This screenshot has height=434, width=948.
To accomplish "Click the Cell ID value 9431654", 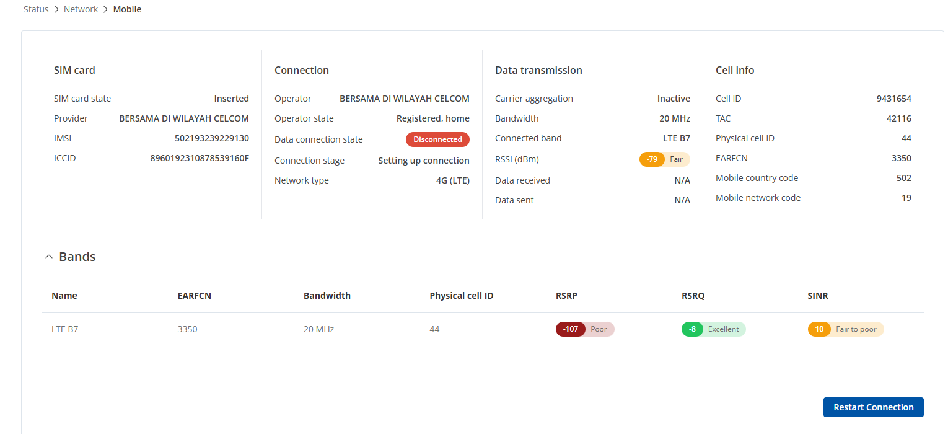I will coord(893,99).
